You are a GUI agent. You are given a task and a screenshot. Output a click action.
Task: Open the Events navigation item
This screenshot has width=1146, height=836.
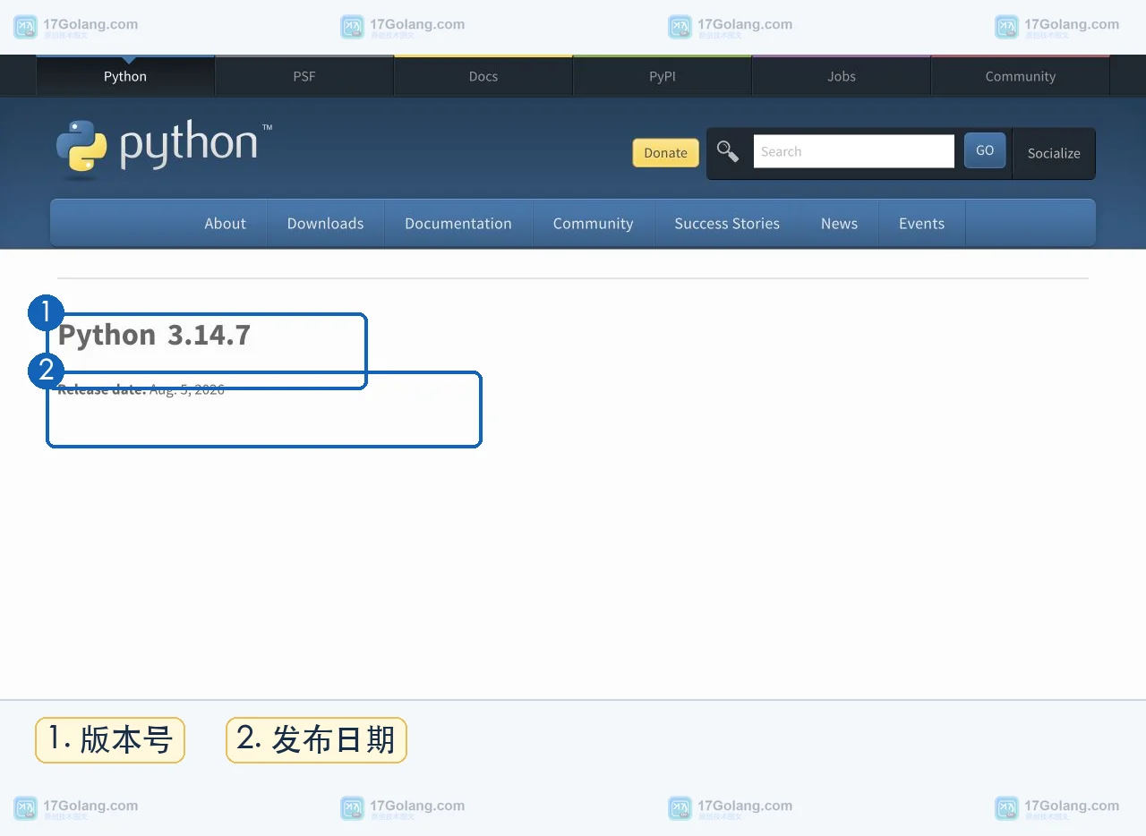point(921,224)
